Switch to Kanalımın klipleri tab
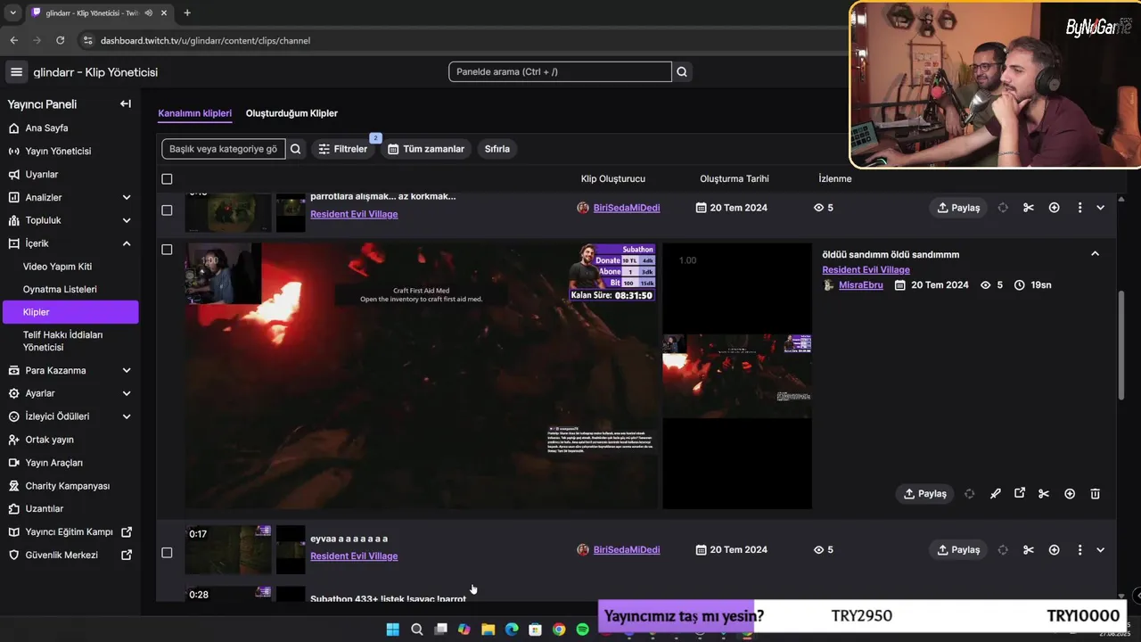Image resolution: width=1141 pixels, height=642 pixels. coord(194,113)
